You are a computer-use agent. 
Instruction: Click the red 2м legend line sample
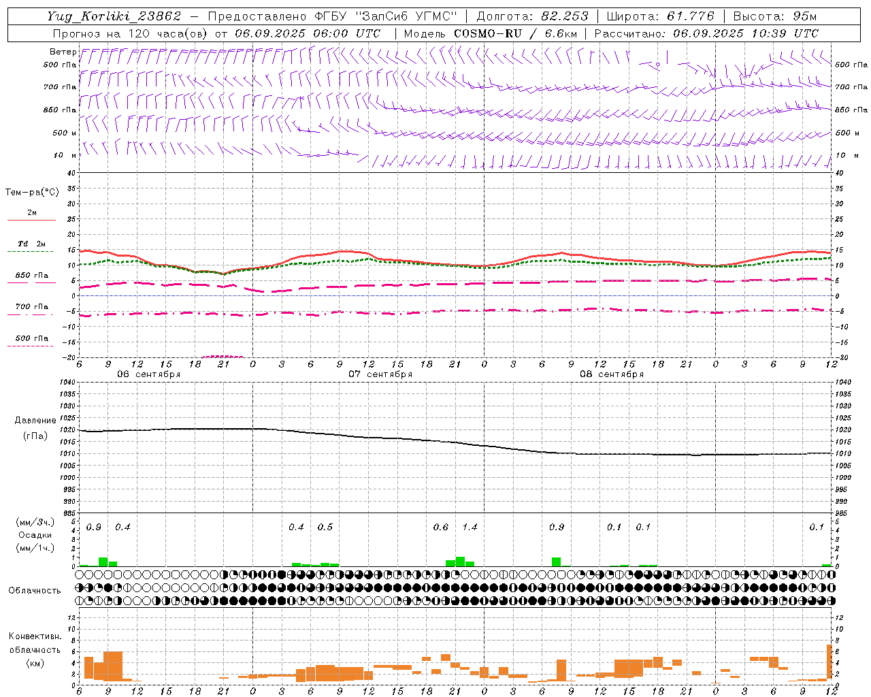tap(31, 221)
